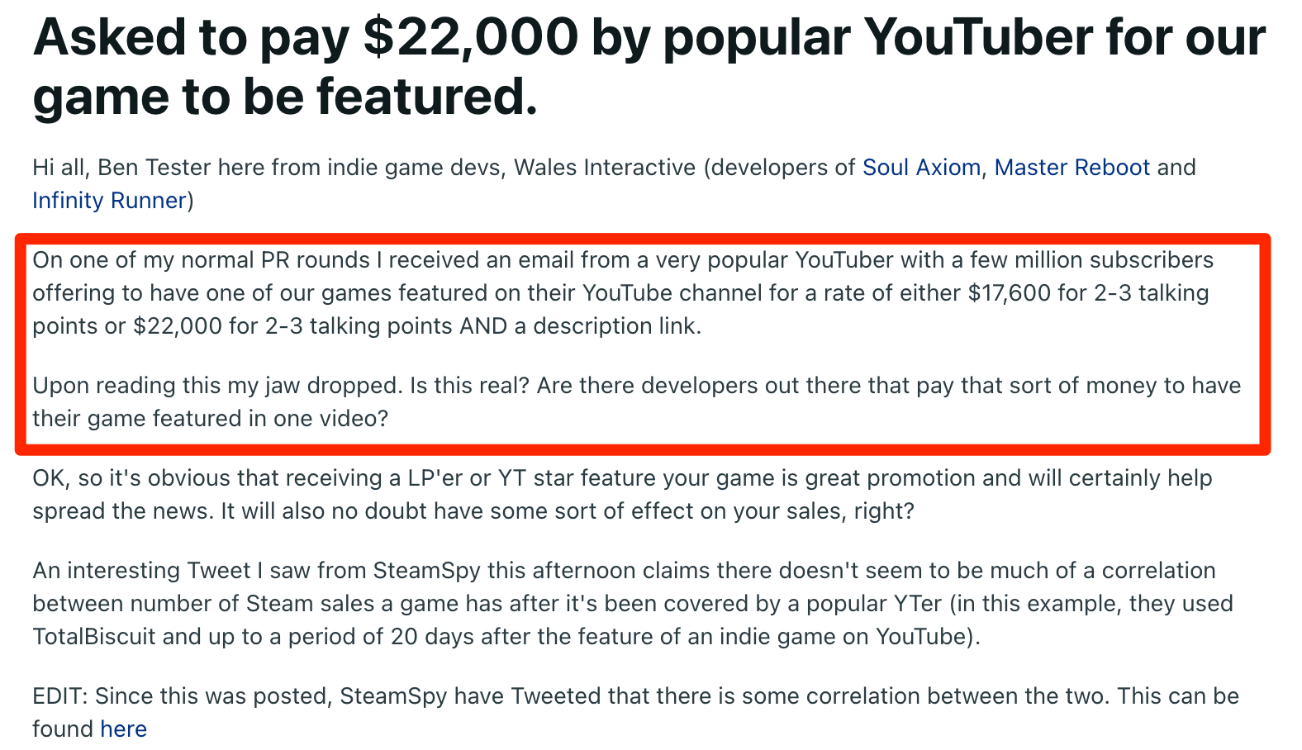Click the capitalized word "AND"
Image resolution: width=1302 pixels, height=750 pixels.
pyautogui.click(x=483, y=326)
